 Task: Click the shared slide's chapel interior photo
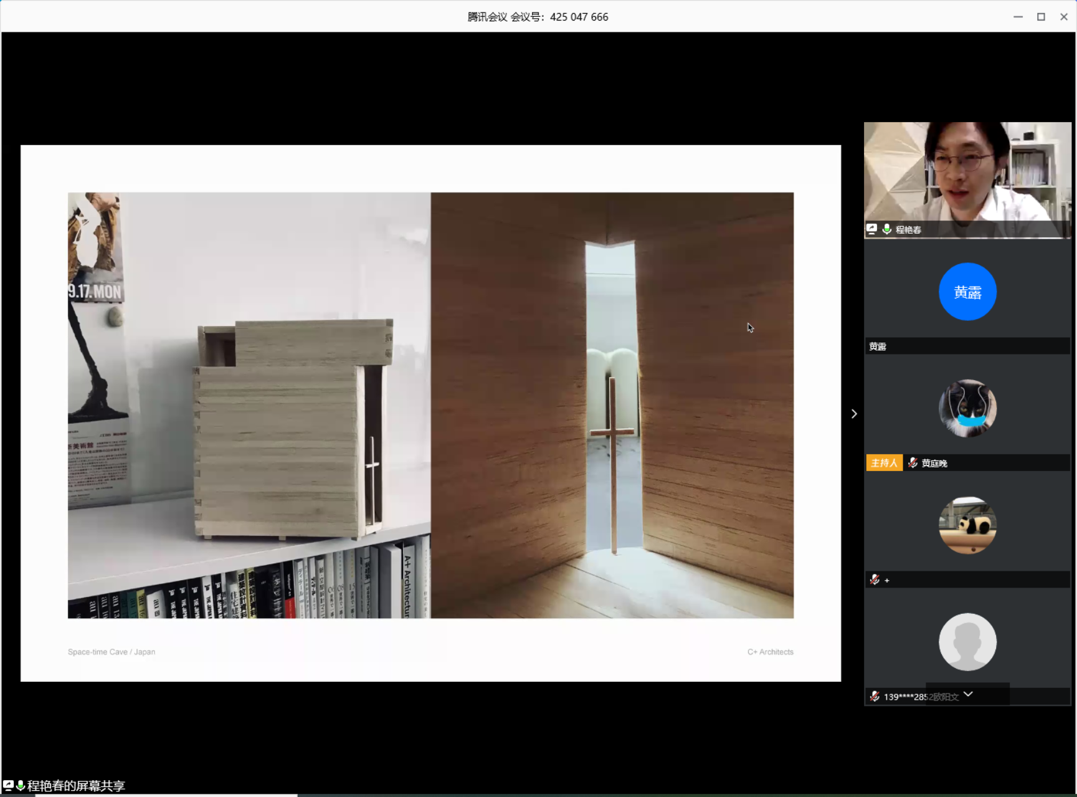point(612,405)
